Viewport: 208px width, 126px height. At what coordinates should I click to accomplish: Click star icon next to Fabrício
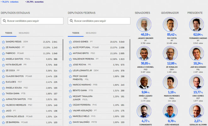pos(3,54)
